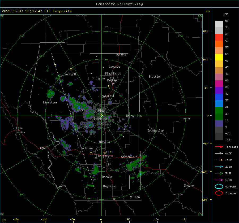Select the yellow radar-center diamond at Didsbury
This screenshot has width=239, height=223.
101,116
